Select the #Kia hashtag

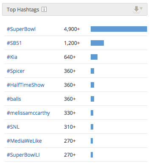12,57
